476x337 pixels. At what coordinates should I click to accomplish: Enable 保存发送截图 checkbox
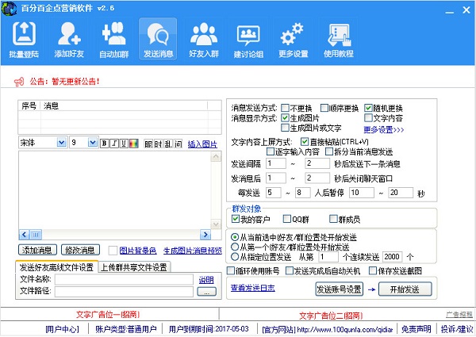pos(373,270)
